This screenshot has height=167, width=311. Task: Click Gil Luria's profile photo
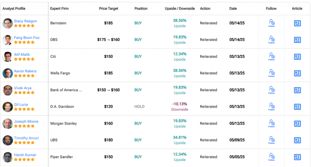pyautogui.click(x=8, y=107)
